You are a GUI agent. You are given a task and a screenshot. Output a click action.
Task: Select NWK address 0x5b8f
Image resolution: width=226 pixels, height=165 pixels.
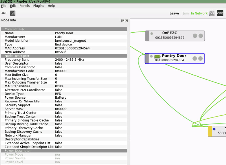(x=61, y=52)
